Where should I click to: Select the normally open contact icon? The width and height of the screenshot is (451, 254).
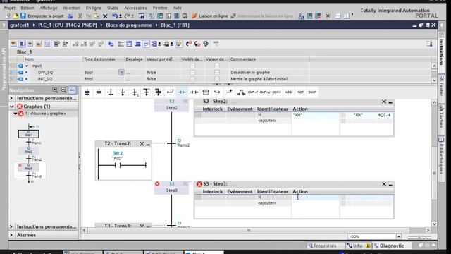tap(182, 92)
